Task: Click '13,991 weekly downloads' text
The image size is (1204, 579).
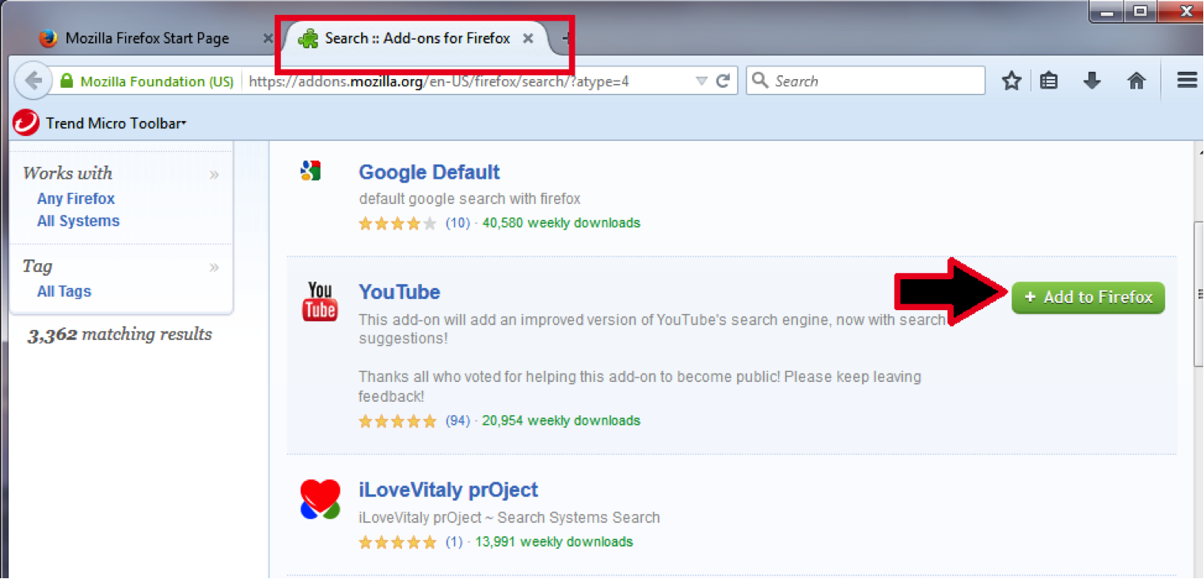Action: point(554,543)
